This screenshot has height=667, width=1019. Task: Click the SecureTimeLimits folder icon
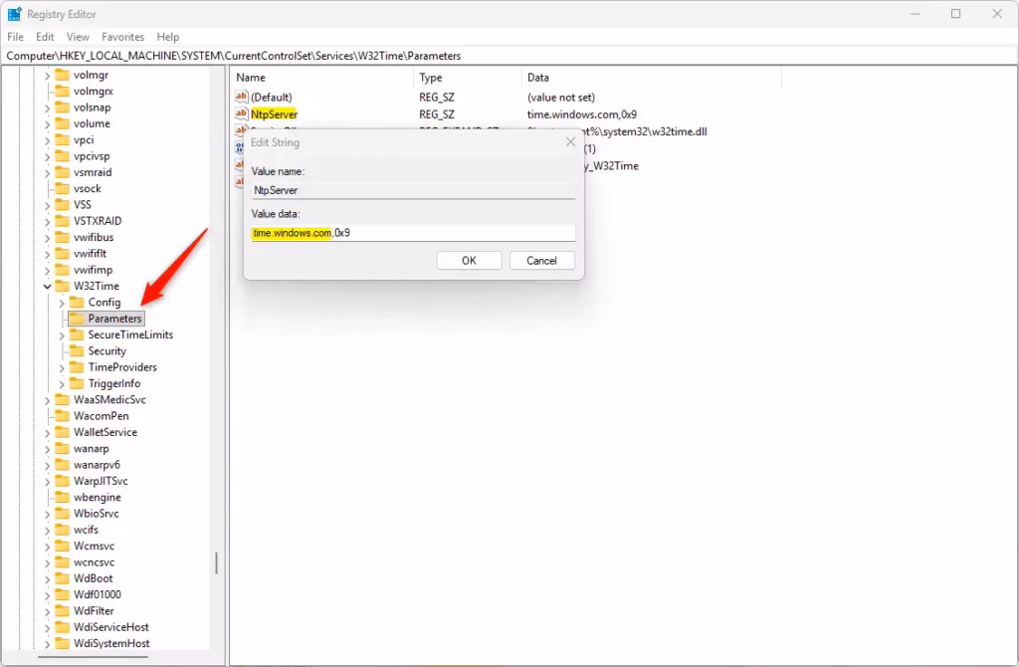[x=77, y=334]
